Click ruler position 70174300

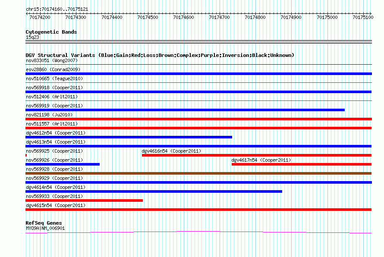point(76,17)
